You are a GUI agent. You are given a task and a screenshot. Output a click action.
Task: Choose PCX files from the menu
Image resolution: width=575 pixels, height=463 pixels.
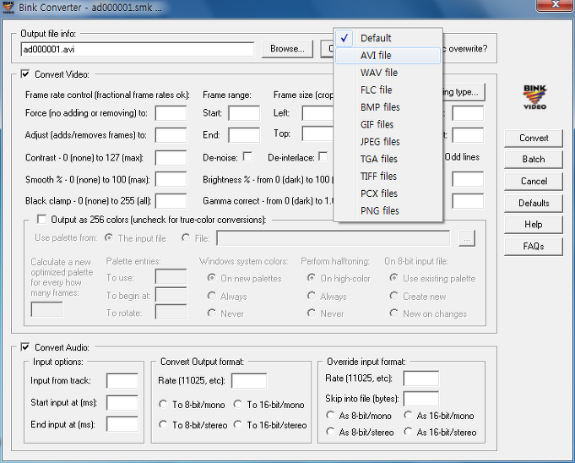tap(388, 193)
